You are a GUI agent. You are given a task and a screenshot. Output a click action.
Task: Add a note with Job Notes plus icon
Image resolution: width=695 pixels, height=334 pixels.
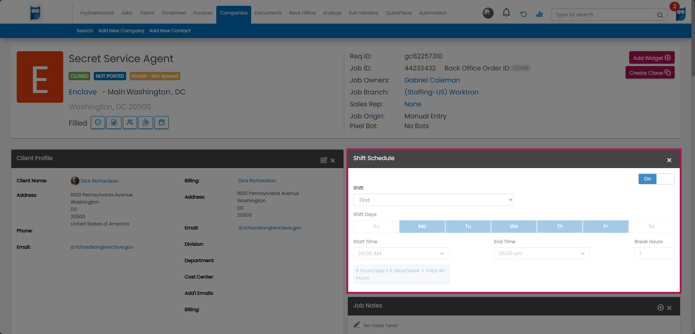tap(660, 307)
